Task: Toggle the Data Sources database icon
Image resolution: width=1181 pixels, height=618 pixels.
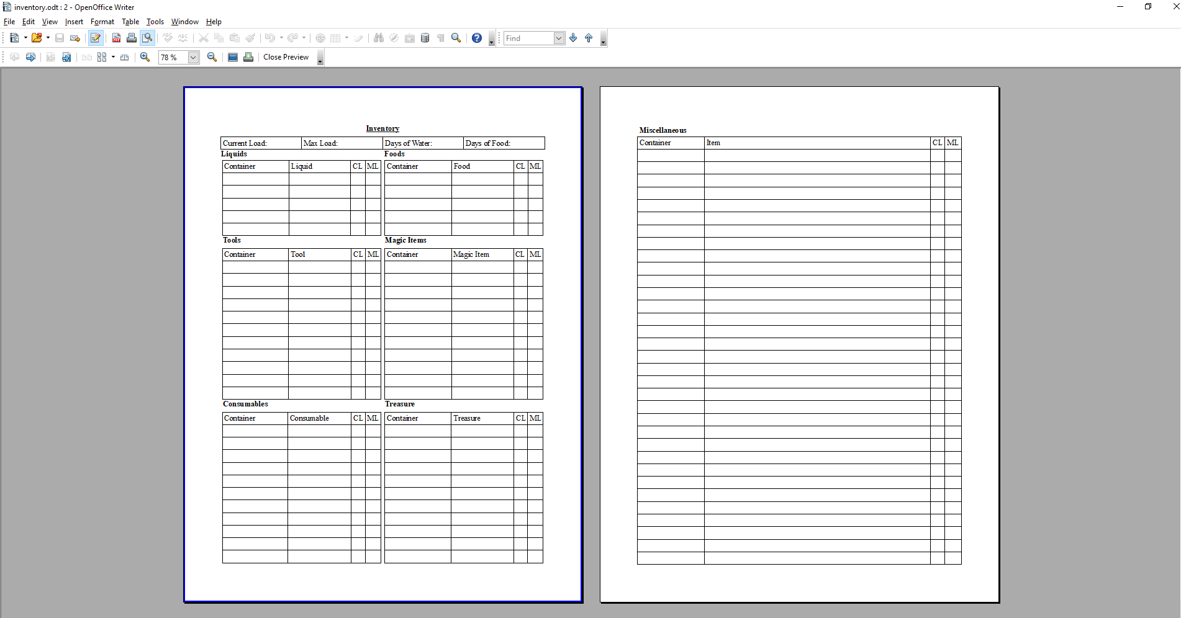Action: (425, 38)
